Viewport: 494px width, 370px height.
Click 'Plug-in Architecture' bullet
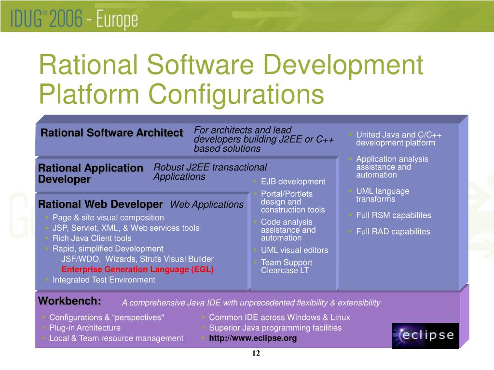(85, 328)
